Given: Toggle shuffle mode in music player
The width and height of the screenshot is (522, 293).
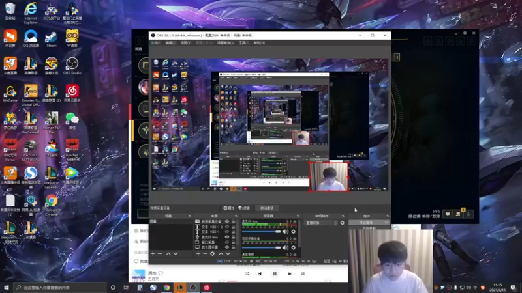Looking at the screenshot, I should [x=247, y=273].
